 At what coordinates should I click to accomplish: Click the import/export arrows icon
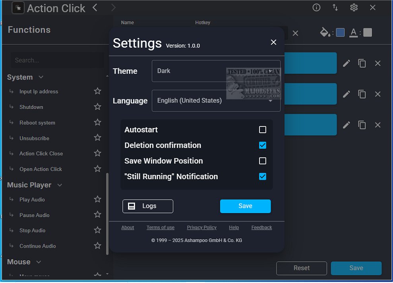tap(335, 8)
